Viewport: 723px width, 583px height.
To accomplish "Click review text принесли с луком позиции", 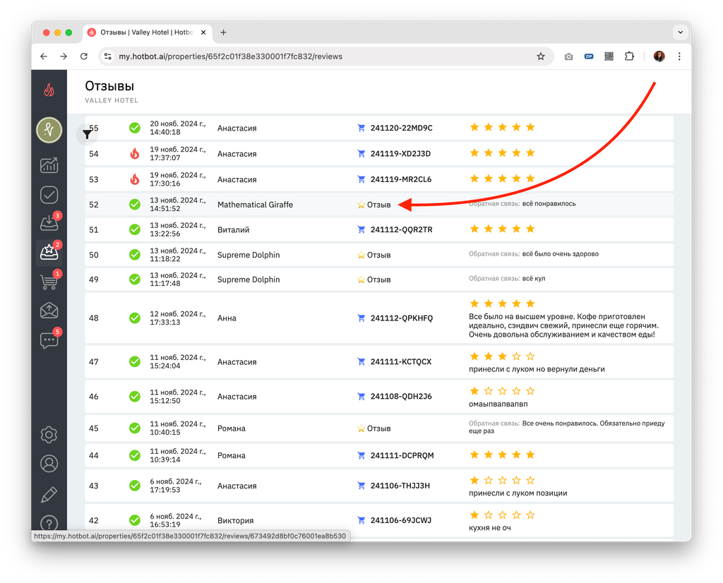I will [518, 493].
